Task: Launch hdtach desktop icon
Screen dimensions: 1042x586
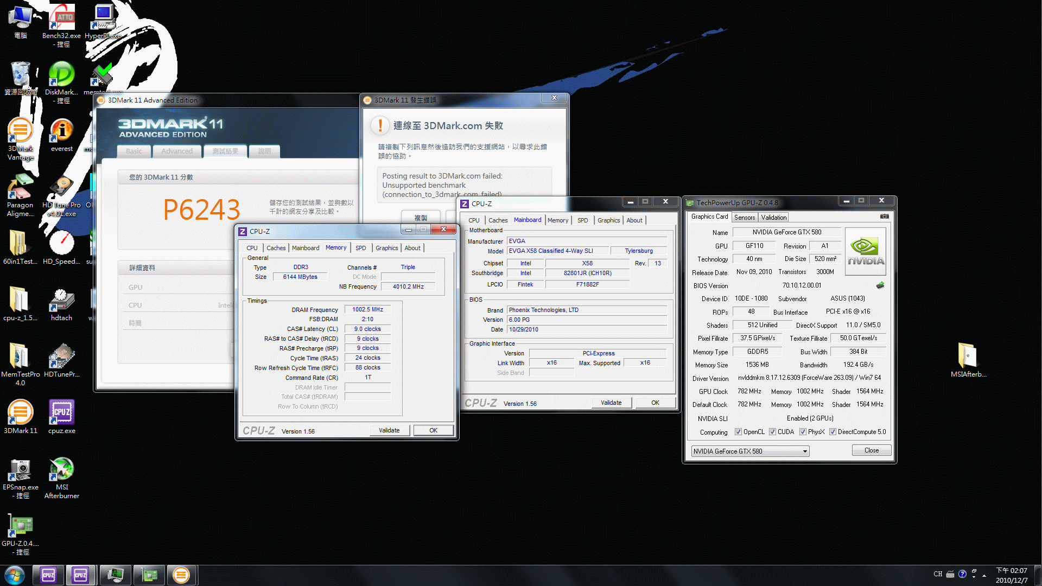Action: (x=61, y=305)
